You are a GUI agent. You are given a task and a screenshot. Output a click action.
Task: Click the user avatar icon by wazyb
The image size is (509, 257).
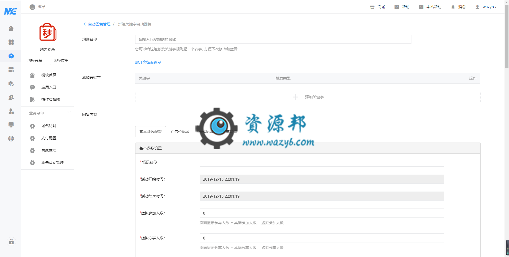(477, 7)
